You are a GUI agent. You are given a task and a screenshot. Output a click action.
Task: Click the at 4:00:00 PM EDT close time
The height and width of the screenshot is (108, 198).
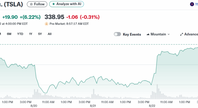[x=15, y=24]
